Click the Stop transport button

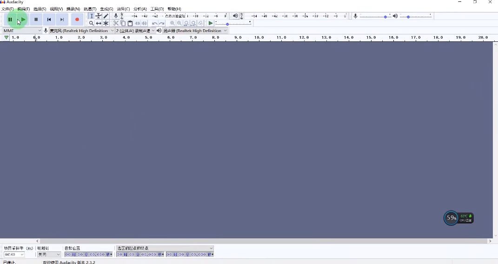coord(36,20)
